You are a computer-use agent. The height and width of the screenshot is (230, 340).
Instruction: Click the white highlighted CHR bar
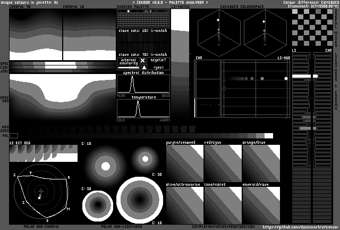(x=315, y=76)
